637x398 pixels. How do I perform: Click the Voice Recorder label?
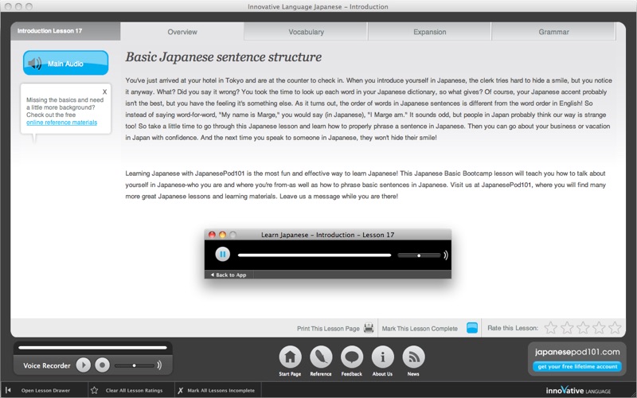tap(47, 365)
